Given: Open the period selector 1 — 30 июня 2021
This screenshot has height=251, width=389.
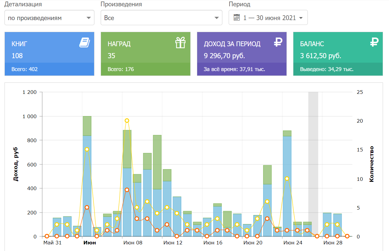Looking at the screenshot, I should [x=268, y=18].
